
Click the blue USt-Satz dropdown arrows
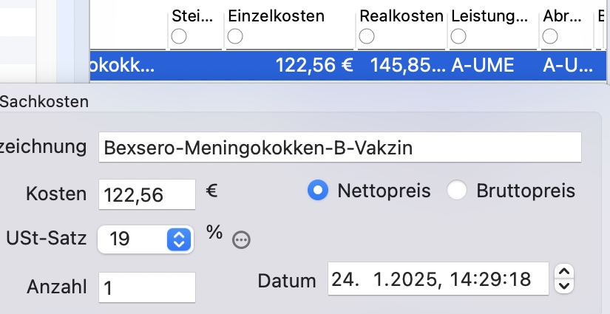pyautogui.click(x=179, y=239)
